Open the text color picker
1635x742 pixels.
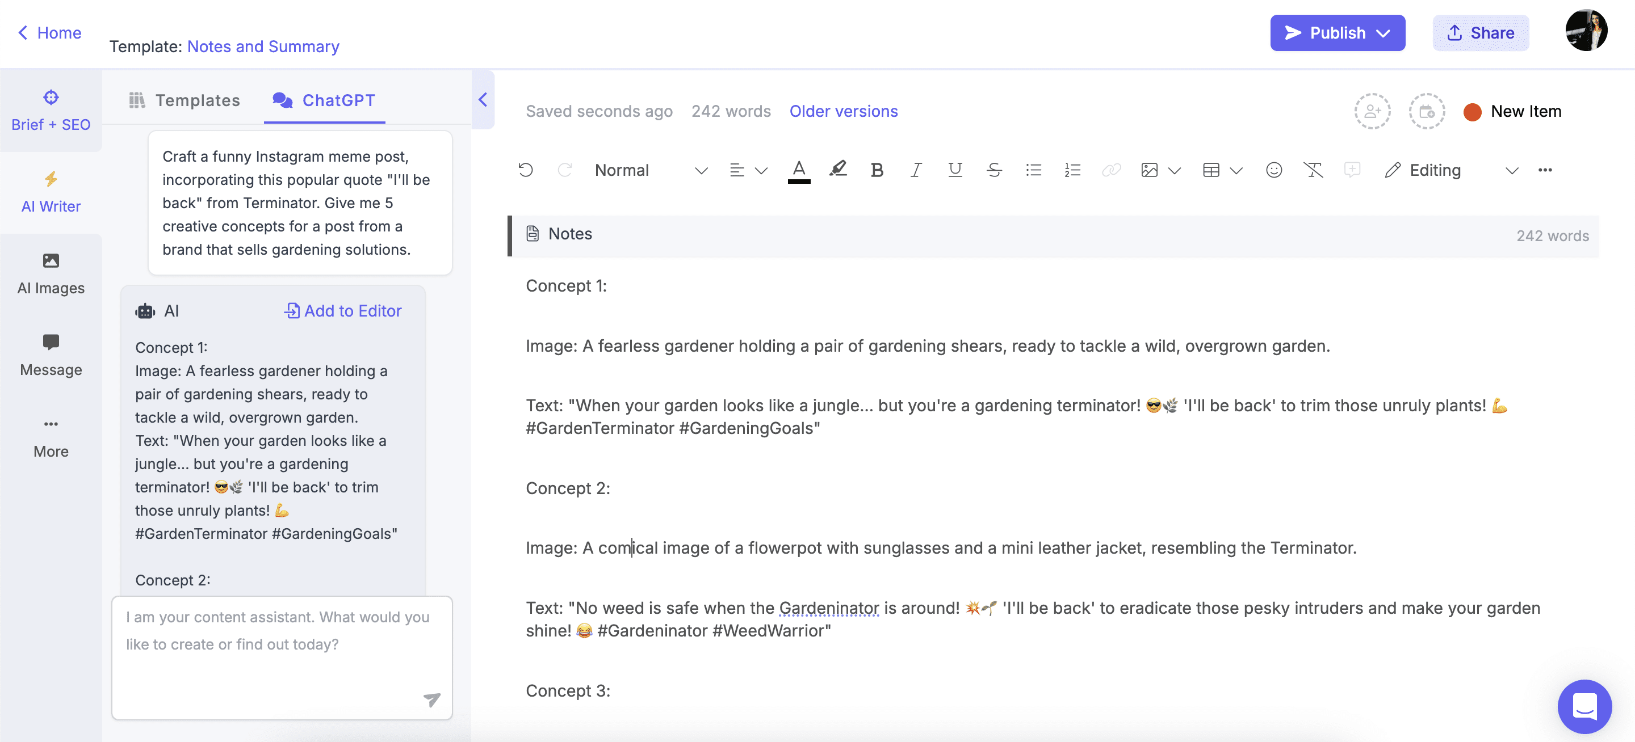pyautogui.click(x=799, y=170)
